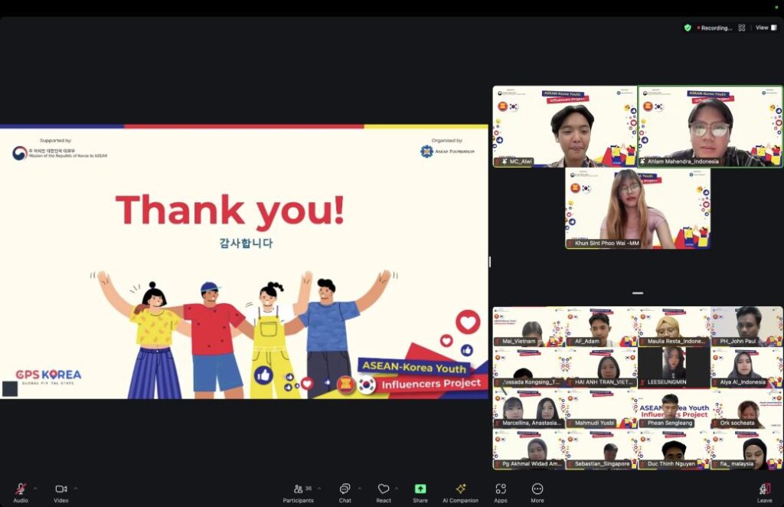Image resolution: width=784 pixels, height=507 pixels.
Task: Open the video settings arrow menu
Action: pyautogui.click(x=76, y=488)
